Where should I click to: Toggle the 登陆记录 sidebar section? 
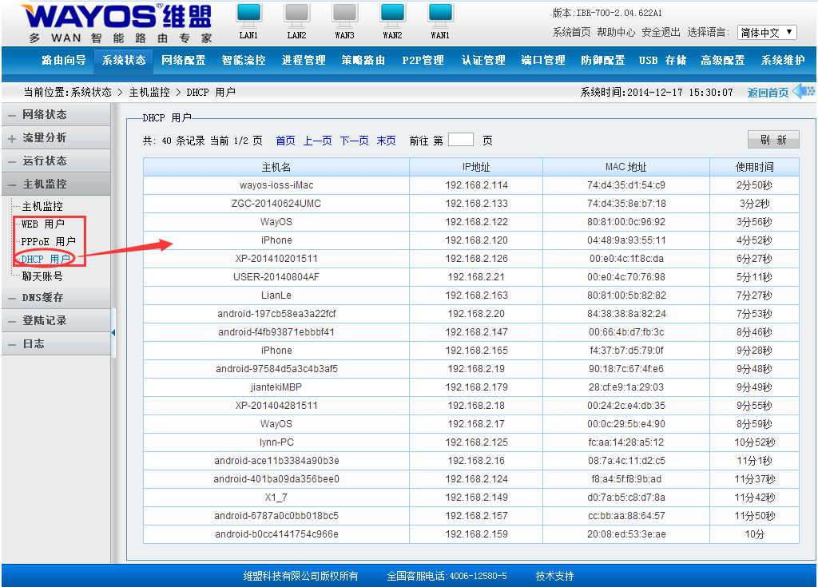tap(56, 320)
